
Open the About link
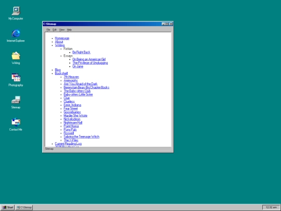pos(59,42)
